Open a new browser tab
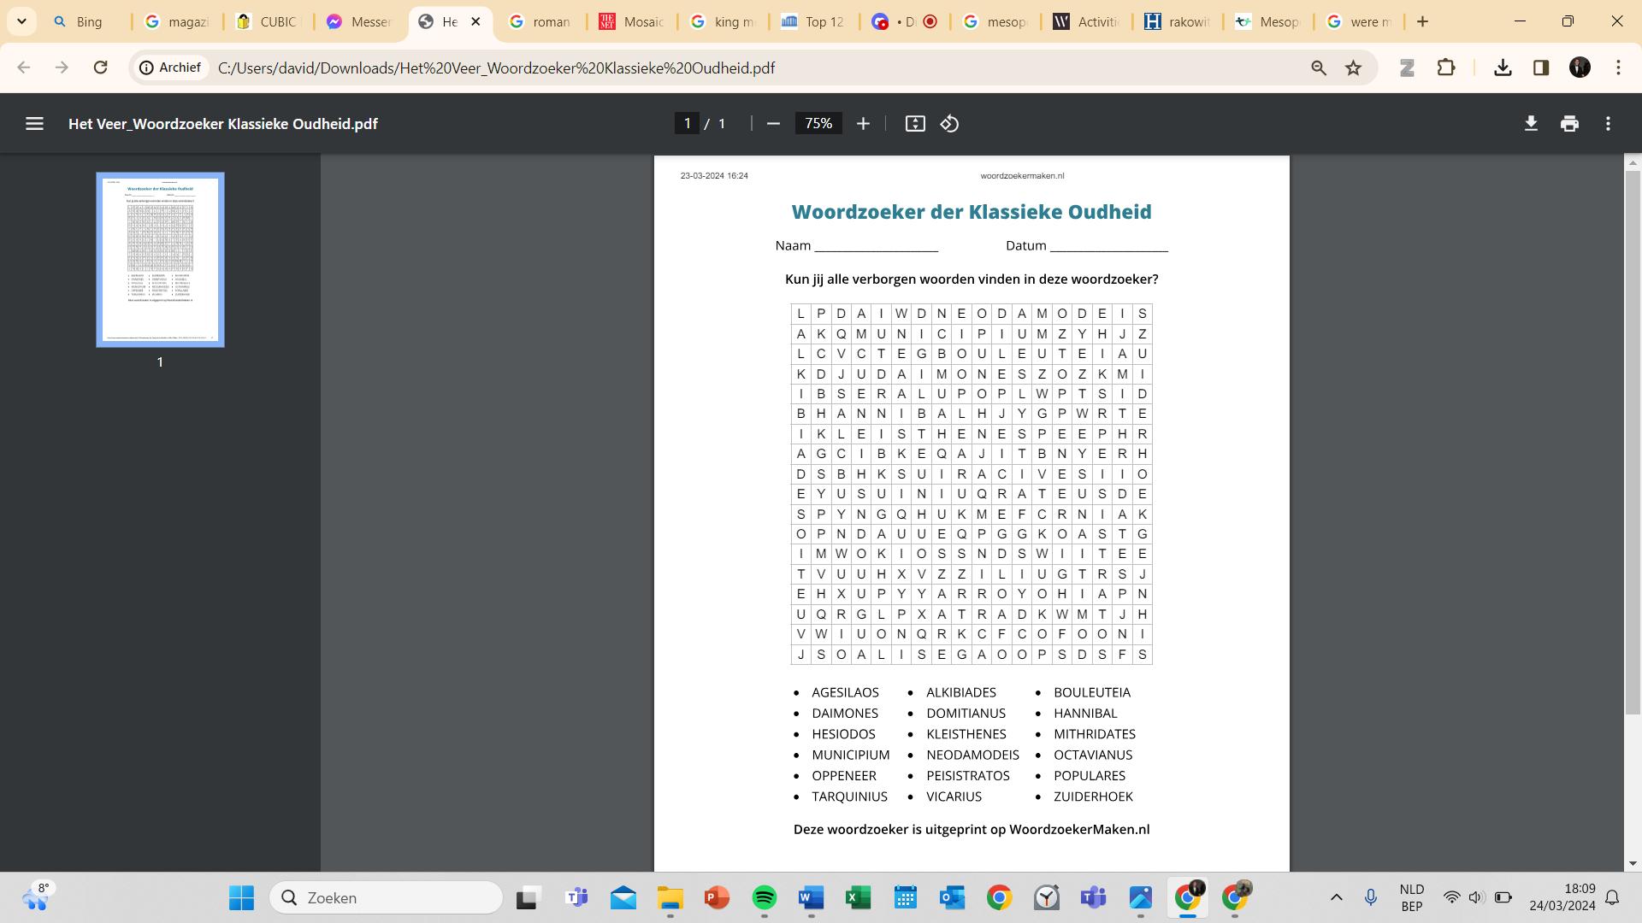This screenshot has height=923, width=1642. pyautogui.click(x=1422, y=21)
